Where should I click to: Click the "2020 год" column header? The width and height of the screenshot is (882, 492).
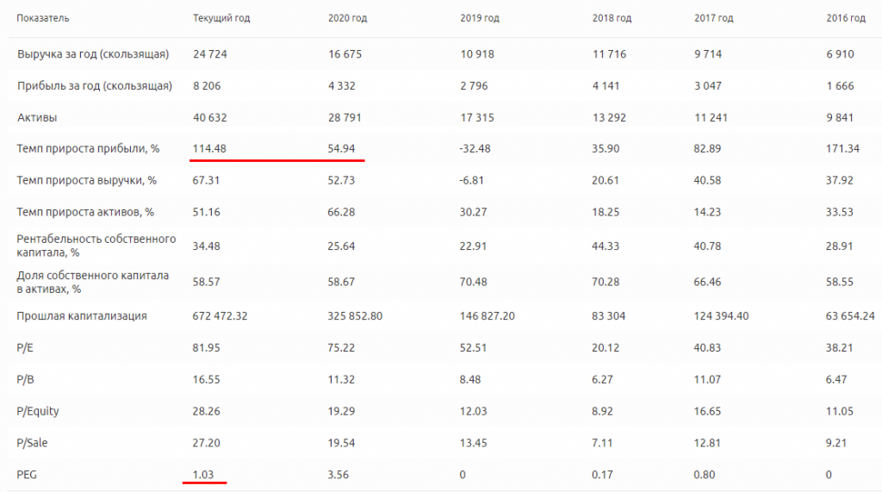pyautogui.click(x=348, y=18)
